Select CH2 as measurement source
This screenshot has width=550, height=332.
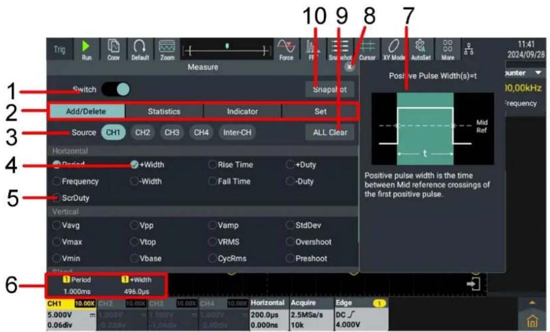[143, 132]
